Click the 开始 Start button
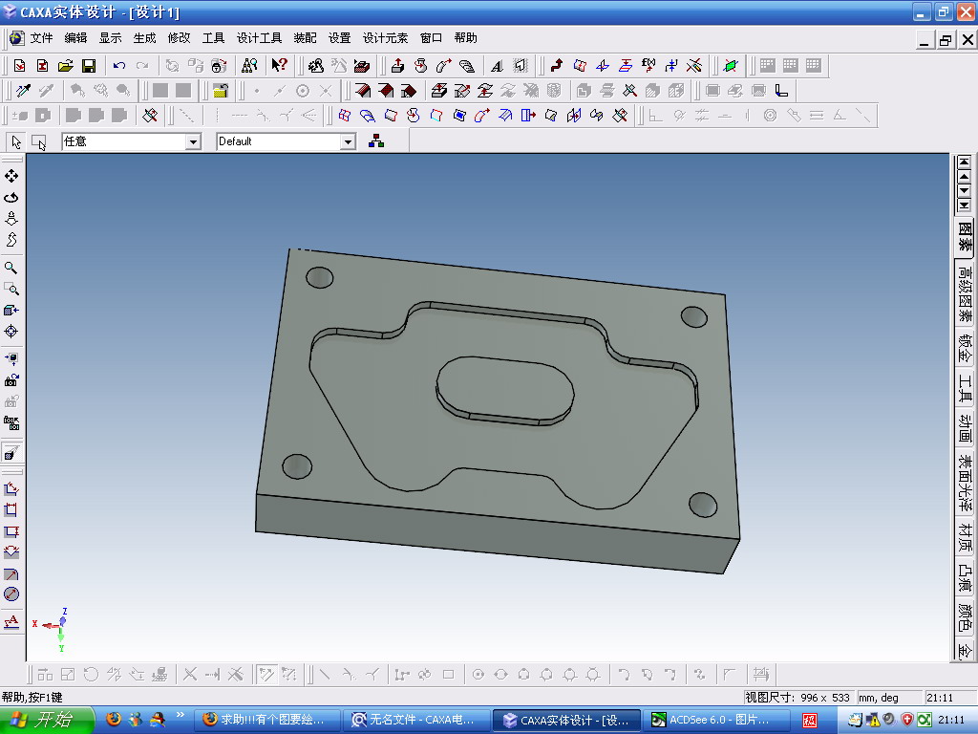 point(46,721)
